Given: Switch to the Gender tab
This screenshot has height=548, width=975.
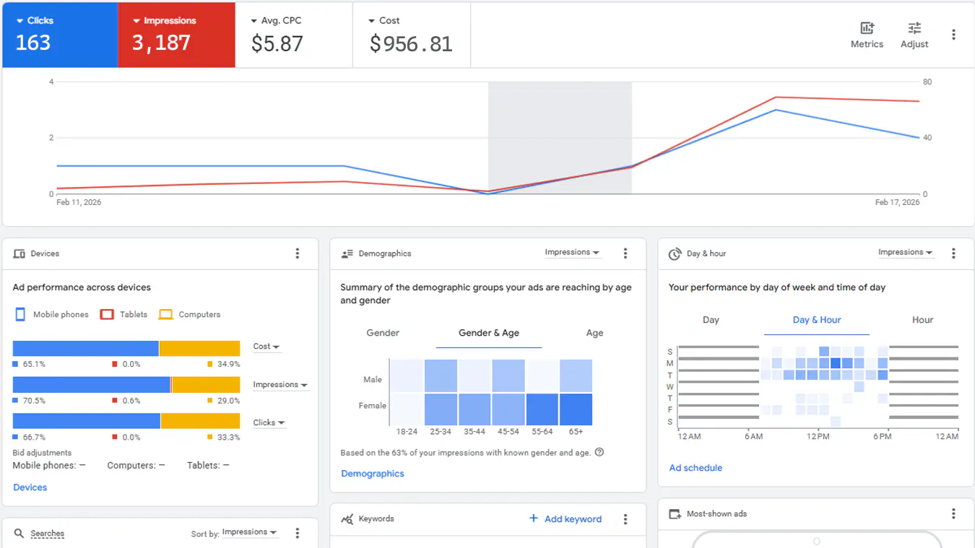Looking at the screenshot, I should click(383, 333).
